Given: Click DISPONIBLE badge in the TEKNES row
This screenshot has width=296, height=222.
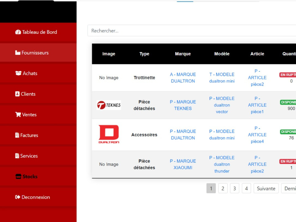Looking at the screenshot, I should [x=288, y=102].
